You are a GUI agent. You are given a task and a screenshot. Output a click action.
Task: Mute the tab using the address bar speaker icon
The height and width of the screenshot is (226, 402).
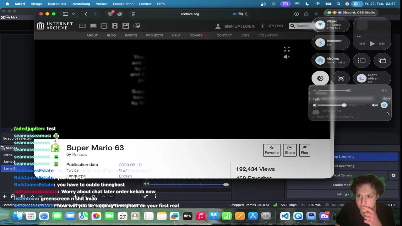[234, 14]
